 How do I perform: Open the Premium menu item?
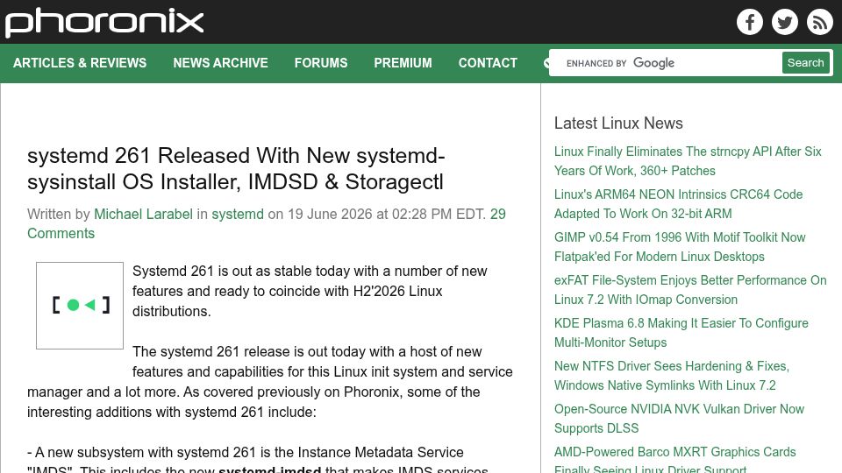(x=403, y=63)
